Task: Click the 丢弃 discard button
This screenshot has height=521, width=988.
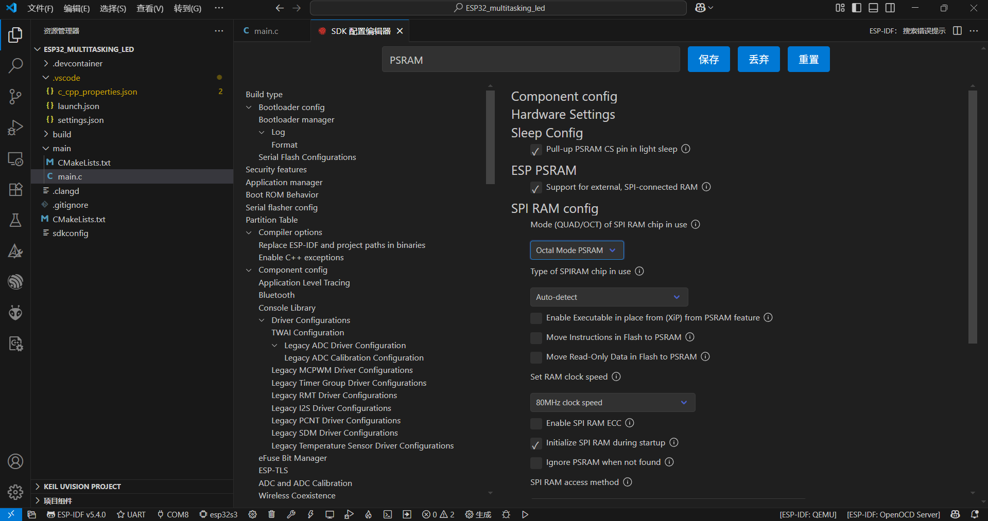Action: (x=759, y=59)
